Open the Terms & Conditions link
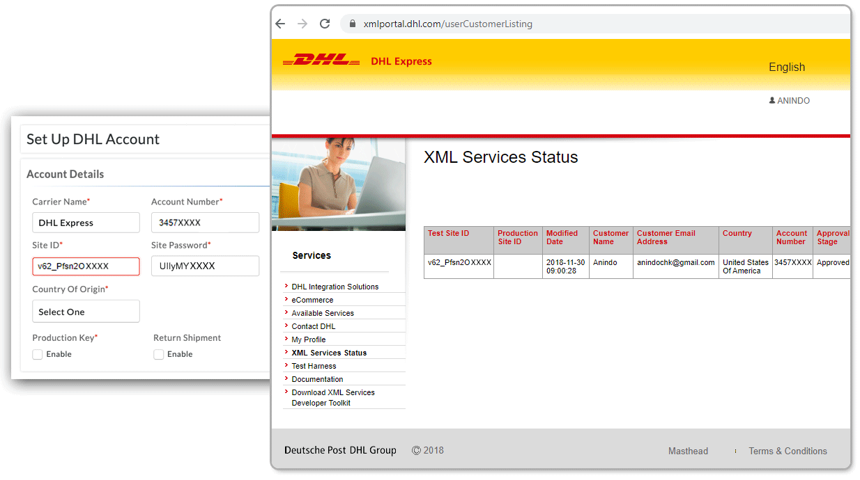Screen dimensions: 860x480 (x=788, y=451)
